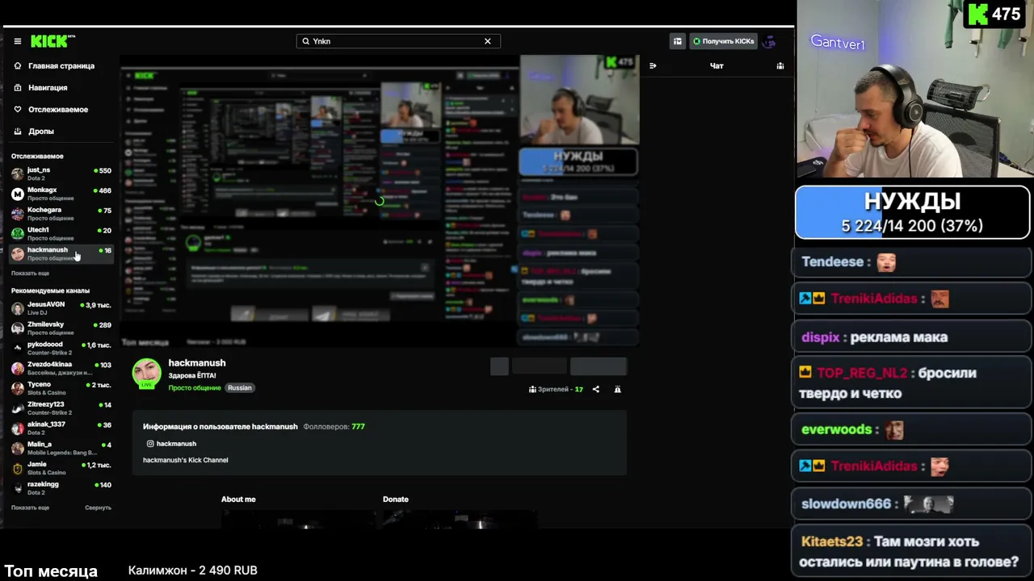Click the Зрителей viewers count icon
This screenshot has height=581, width=1034.
click(532, 390)
